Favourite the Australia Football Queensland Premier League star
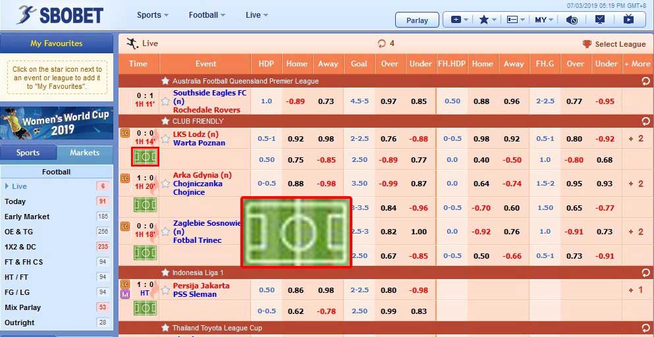This screenshot has width=654, height=337. click(x=165, y=81)
